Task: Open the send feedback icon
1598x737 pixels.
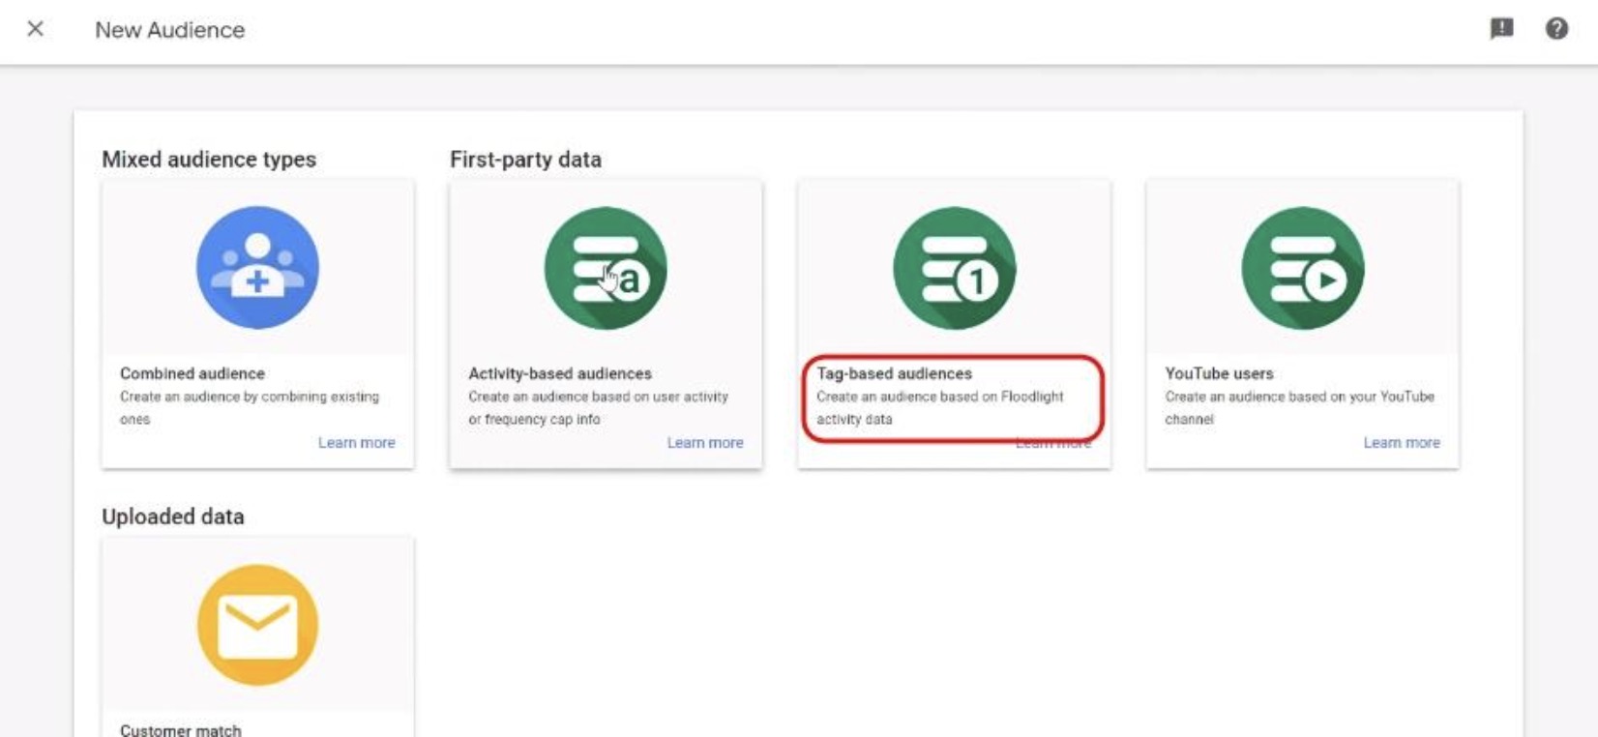Action: pyautogui.click(x=1501, y=29)
